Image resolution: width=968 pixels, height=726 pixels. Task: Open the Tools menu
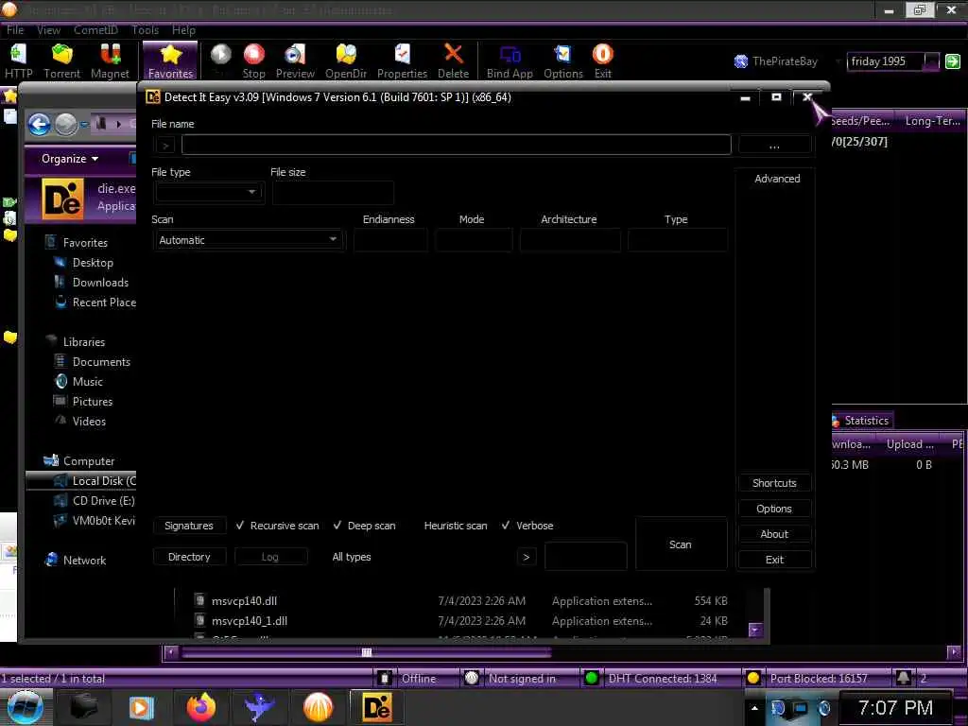145,29
